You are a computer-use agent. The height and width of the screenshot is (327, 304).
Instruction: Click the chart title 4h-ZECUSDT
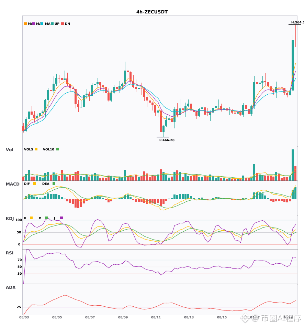(x=152, y=12)
